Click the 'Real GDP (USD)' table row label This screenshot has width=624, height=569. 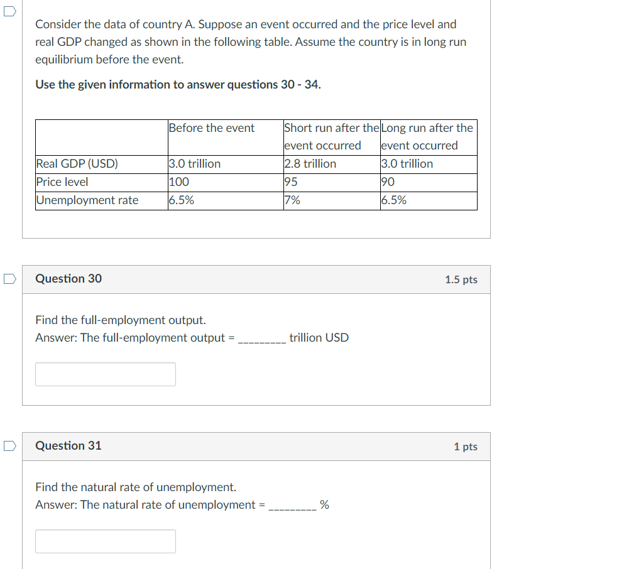(x=77, y=163)
